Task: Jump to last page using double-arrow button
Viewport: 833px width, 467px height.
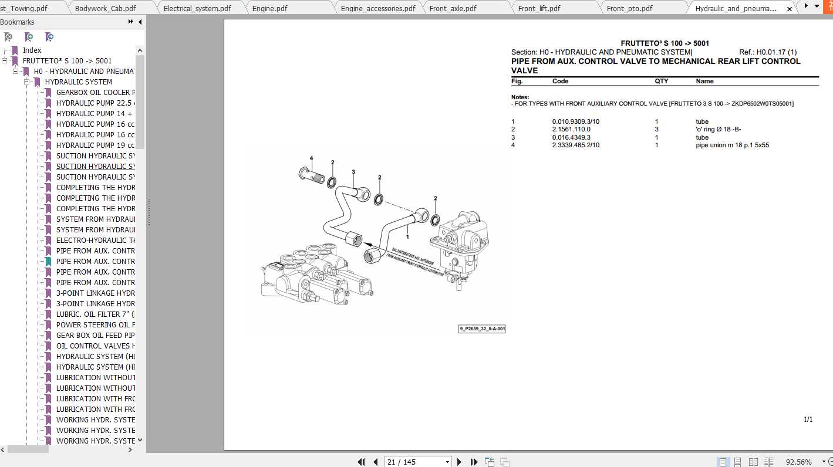Action: pos(473,462)
